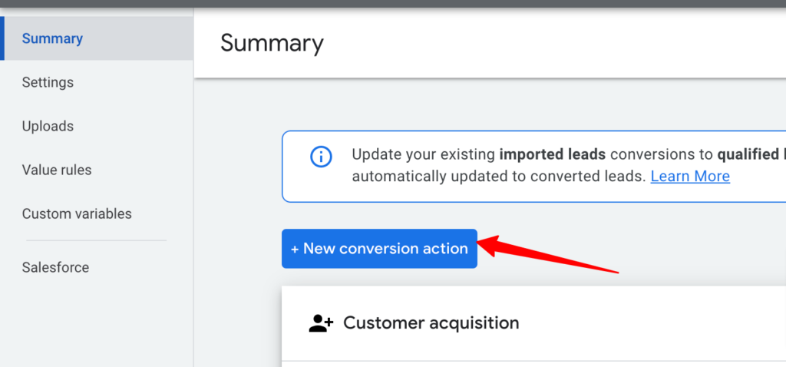This screenshot has height=367, width=786.
Task: Click the Summary page title
Action: 272,43
